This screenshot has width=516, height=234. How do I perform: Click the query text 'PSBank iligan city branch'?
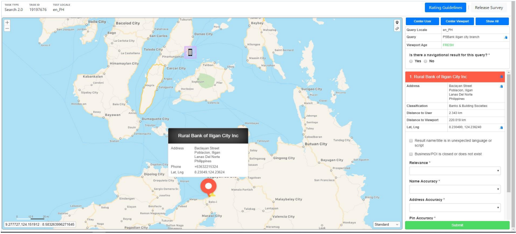[x=461, y=37]
